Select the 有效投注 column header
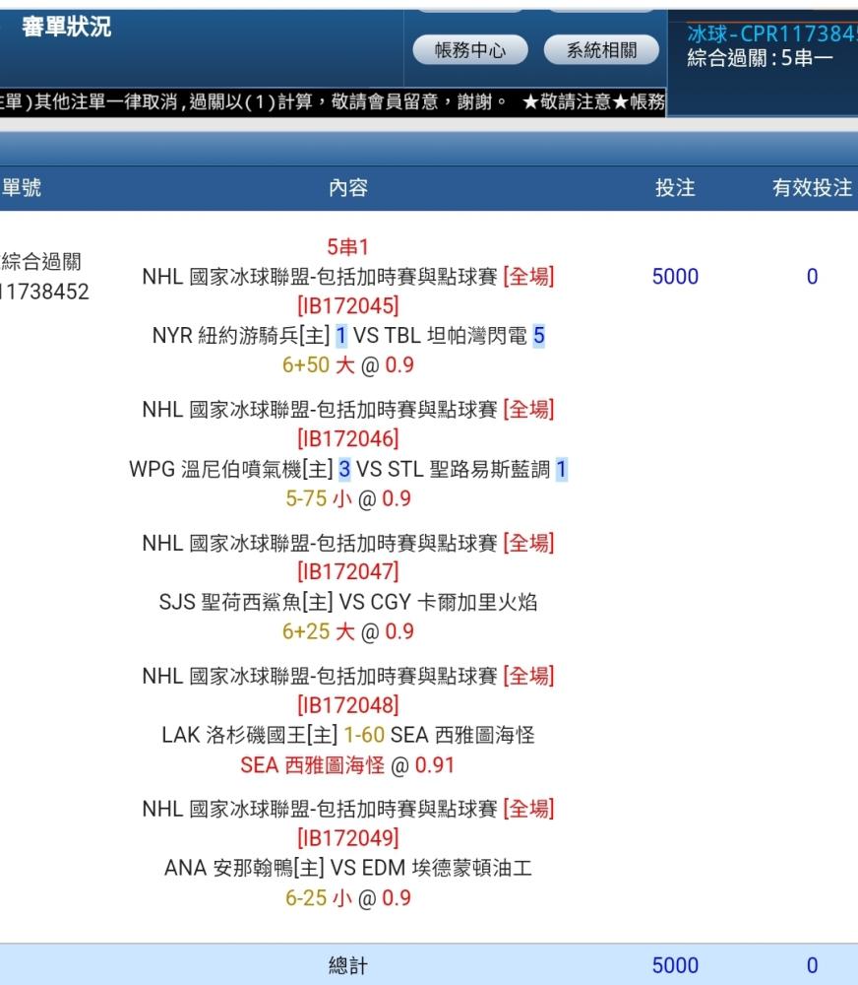The height and width of the screenshot is (985, 858). tap(812, 188)
